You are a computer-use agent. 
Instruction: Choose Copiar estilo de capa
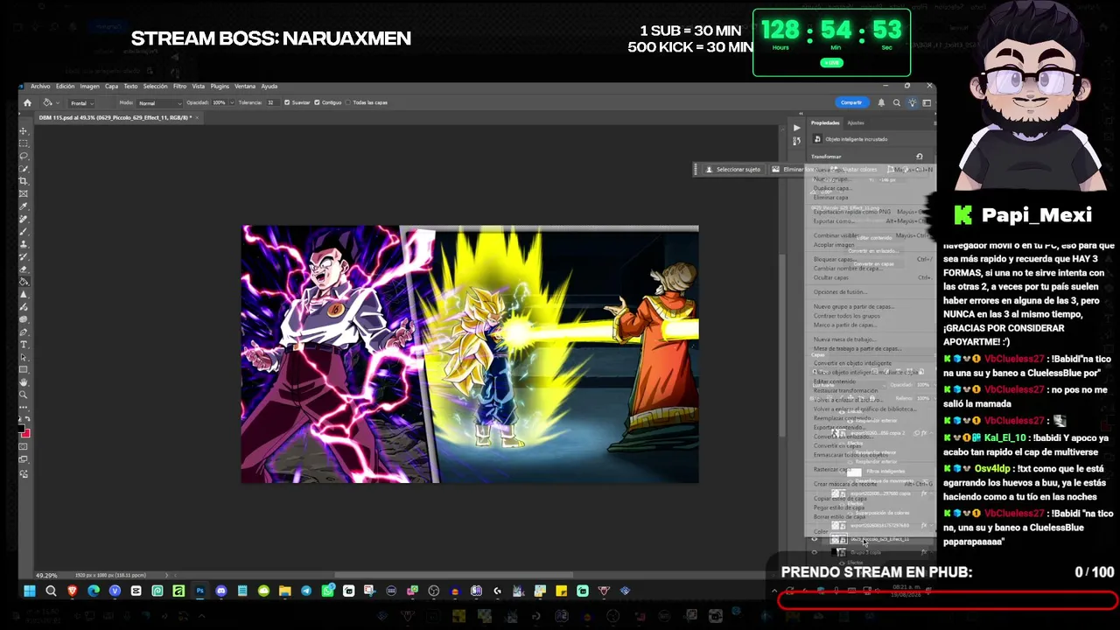tap(840, 499)
